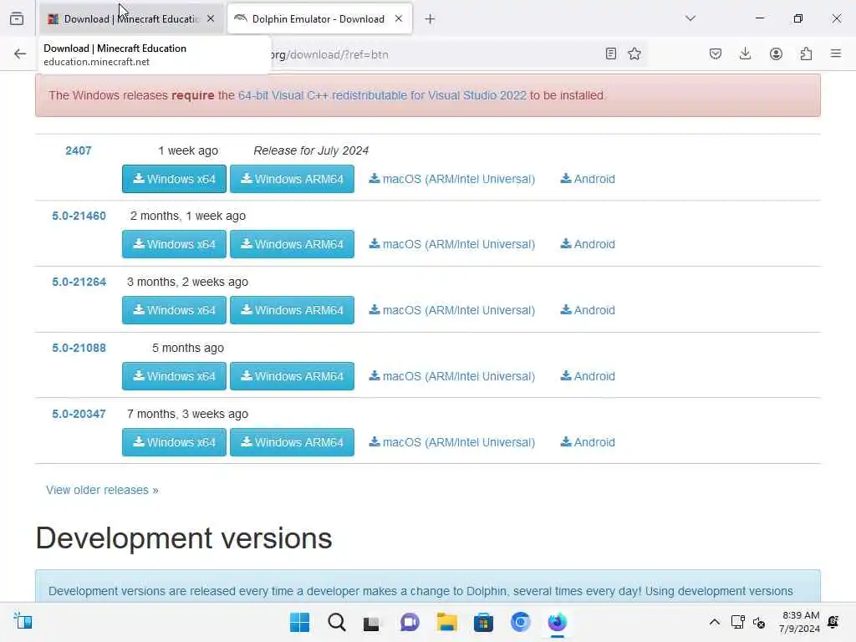Screen dimensions: 856x642
Task: Download Android build for 5.0-21460
Action: [588, 245]
